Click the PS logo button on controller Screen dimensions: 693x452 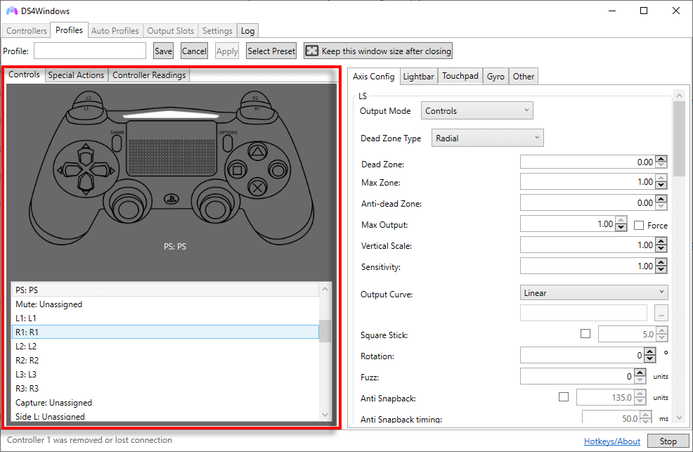(x=169, y=198)
